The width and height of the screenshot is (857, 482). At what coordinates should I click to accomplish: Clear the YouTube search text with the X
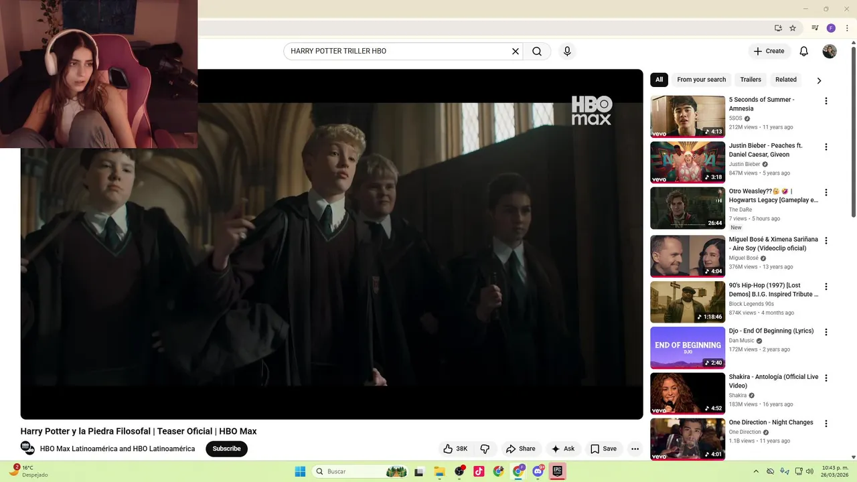516,51
